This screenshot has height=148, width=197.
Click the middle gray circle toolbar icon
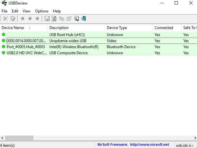pyautogui.click(x=30, y=18)
